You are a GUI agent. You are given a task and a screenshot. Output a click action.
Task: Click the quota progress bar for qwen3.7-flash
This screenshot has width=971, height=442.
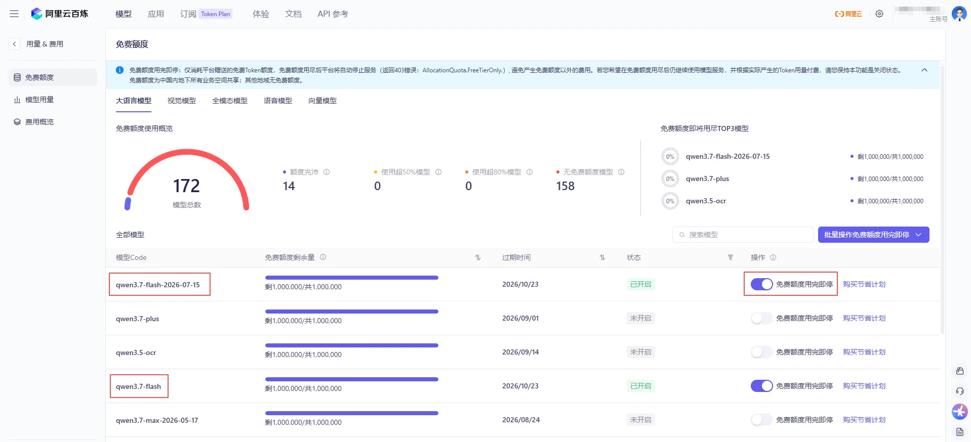click(x=352, y=379)
